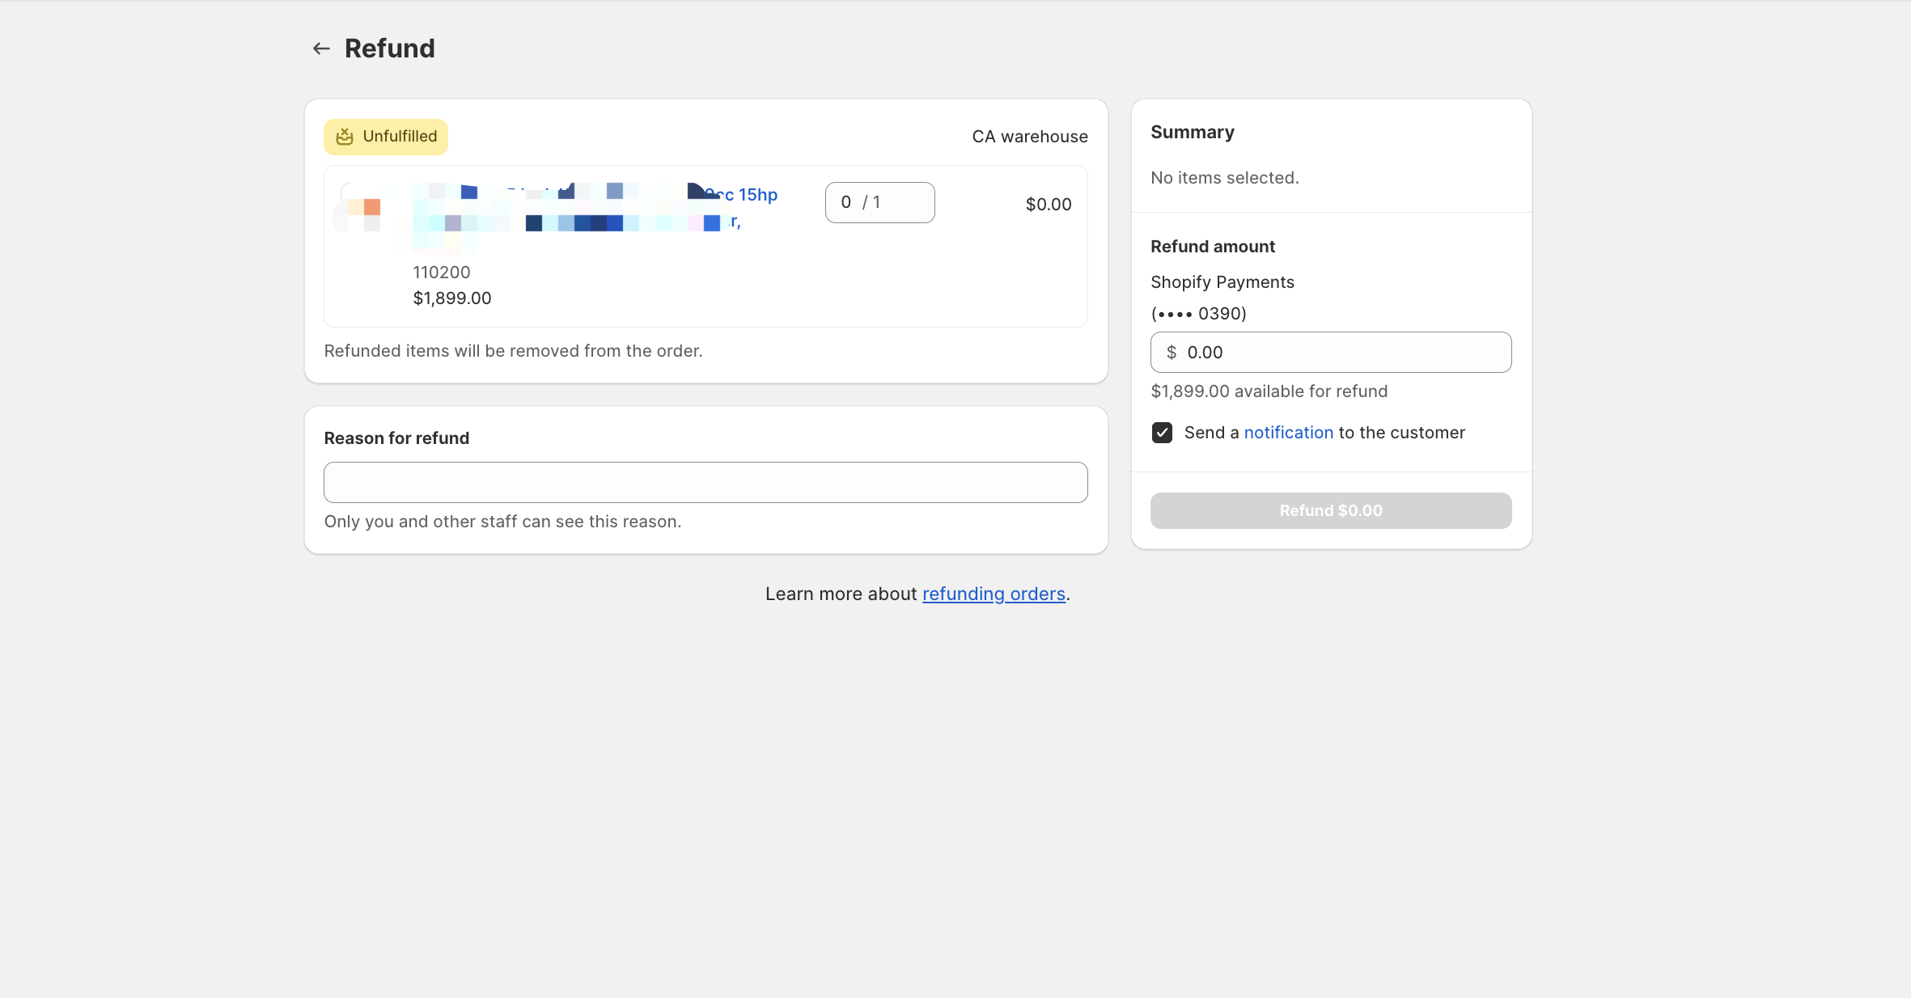This screenshot has height=998, width=1911.
Task: Click the Refund page heading
Action: tap(390, 49)
